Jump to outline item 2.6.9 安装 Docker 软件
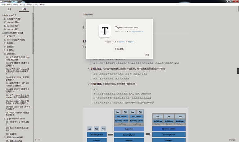Viewport: 239px width, 142px height. click(x=18, y=108)
